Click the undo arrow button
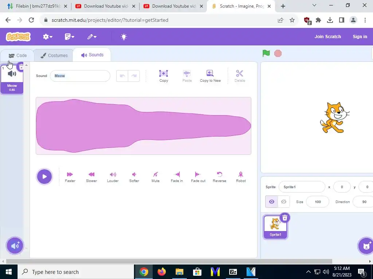 (122, 76)
